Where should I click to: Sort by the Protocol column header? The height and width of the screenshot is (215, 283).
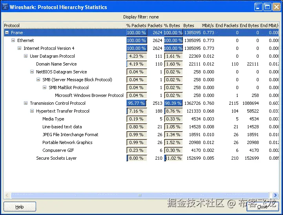(x=64, y=26)
